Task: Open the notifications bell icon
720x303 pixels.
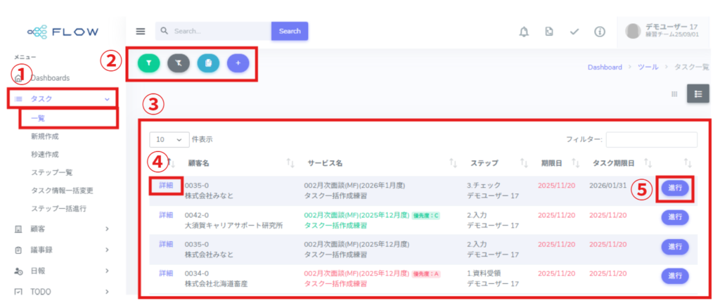Action: [524, 32]
